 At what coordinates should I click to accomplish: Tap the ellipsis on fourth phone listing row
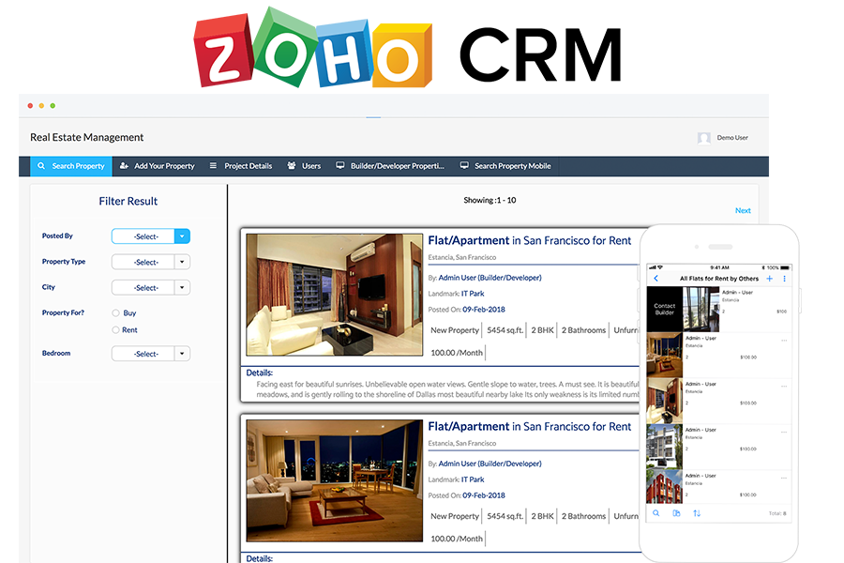pyautogui.click(x=784, y=432)
